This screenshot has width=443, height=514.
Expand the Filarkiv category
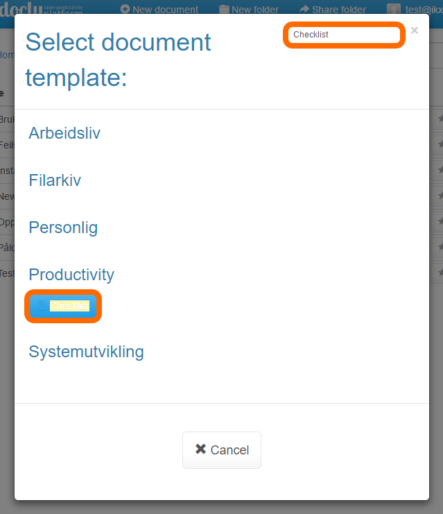pyautogui.click(x=55, y=180)
